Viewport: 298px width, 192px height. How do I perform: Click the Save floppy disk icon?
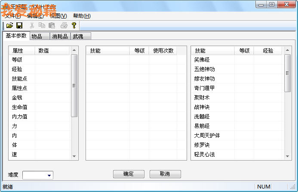point(19,26)
